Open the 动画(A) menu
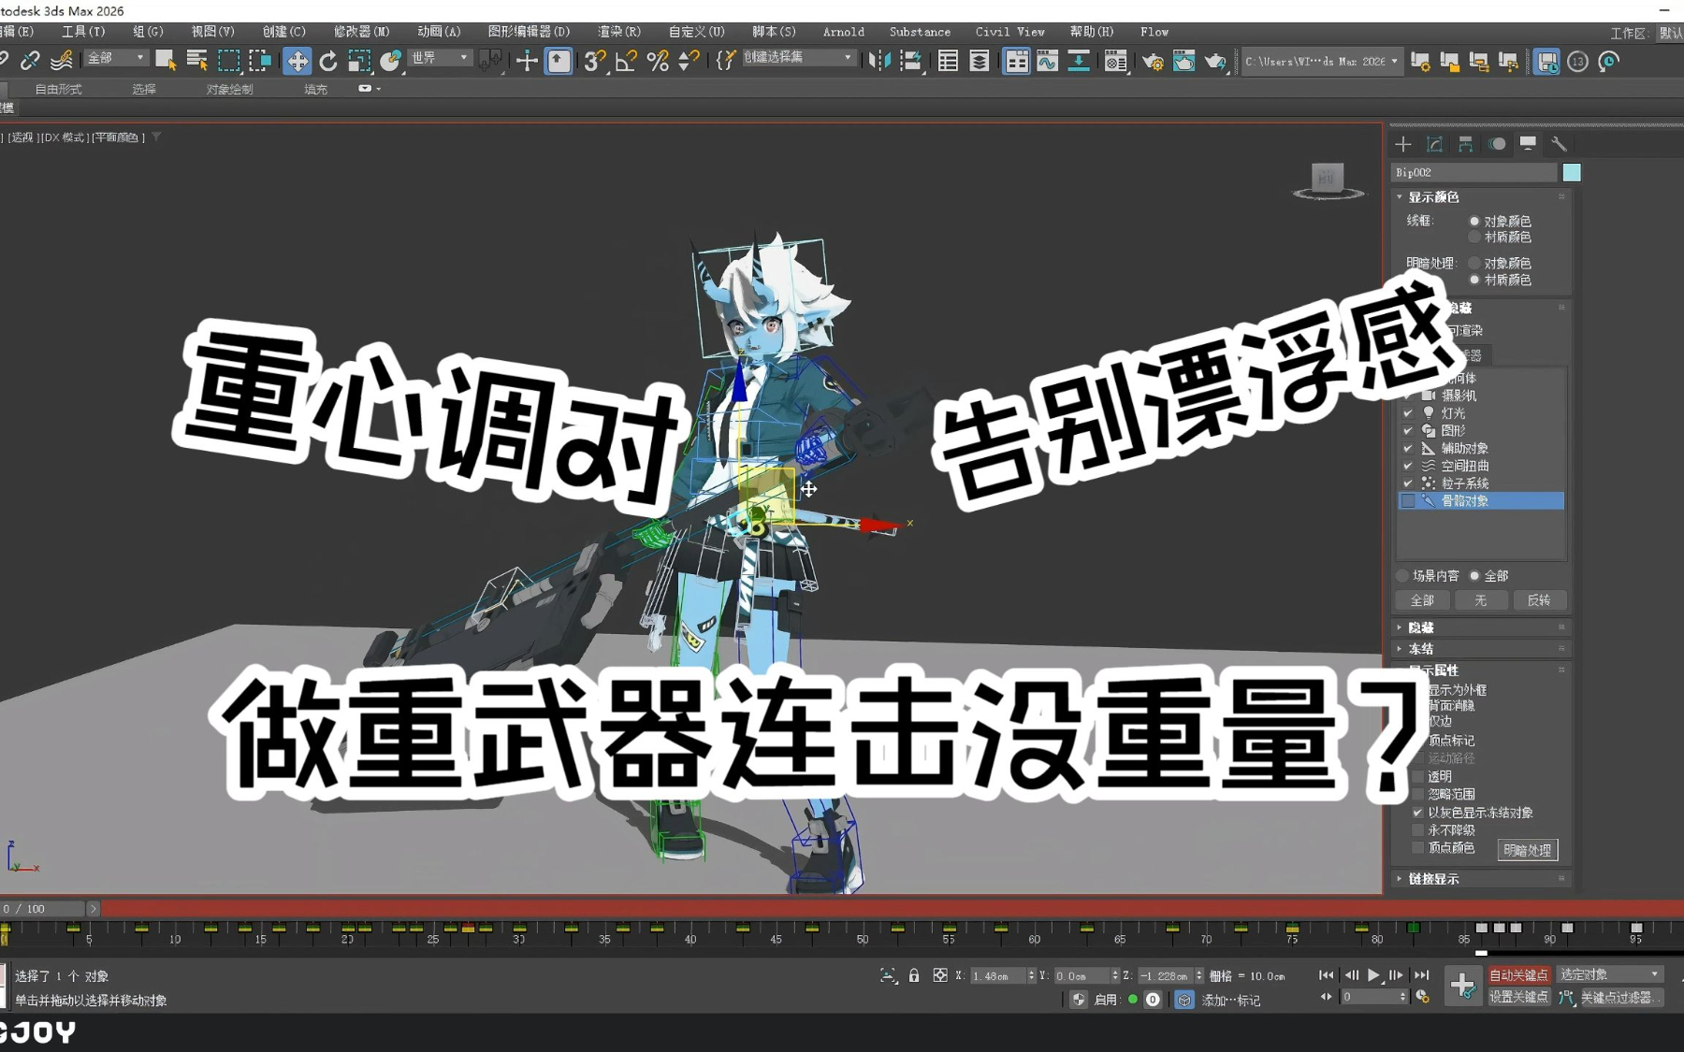The height and width of the screenshot is (1052, 1684). pyautogui.click(x=439, y=32)
